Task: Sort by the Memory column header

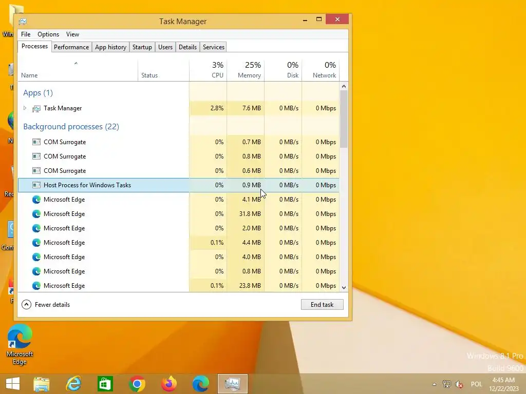Action: 246,70
